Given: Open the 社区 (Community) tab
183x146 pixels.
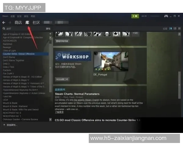Looking at the screenshot, I should 36,23.
